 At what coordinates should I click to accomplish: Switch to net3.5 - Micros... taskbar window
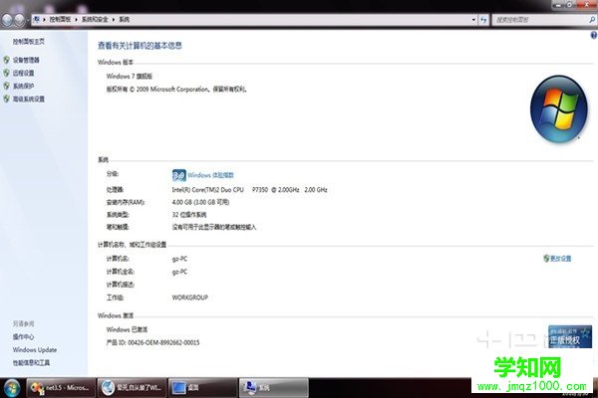coord(61,388)
